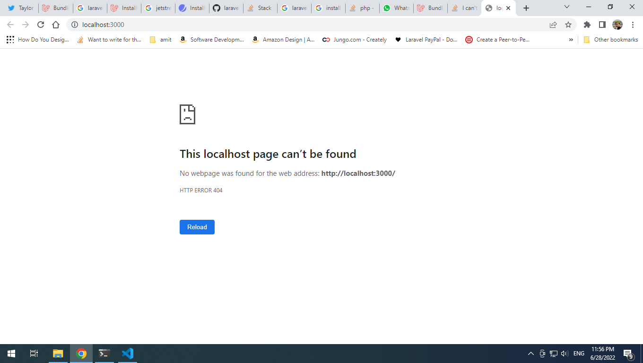Expand the 'amit' bookmark folder
Screen dimensions: 643x363
tap(161, 40)
